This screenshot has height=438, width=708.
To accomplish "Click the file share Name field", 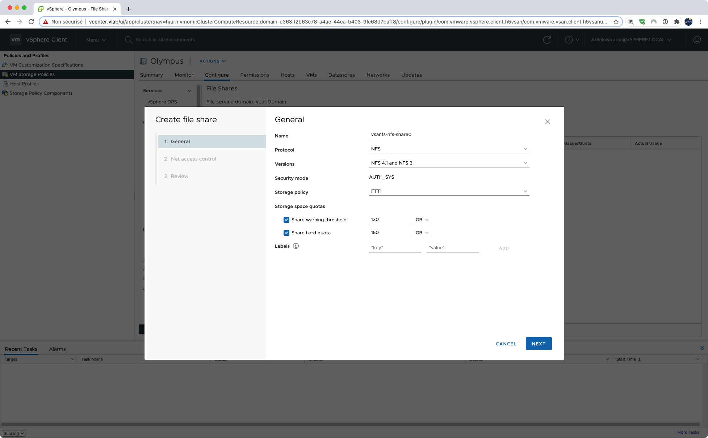I will (x=449, y=135).
